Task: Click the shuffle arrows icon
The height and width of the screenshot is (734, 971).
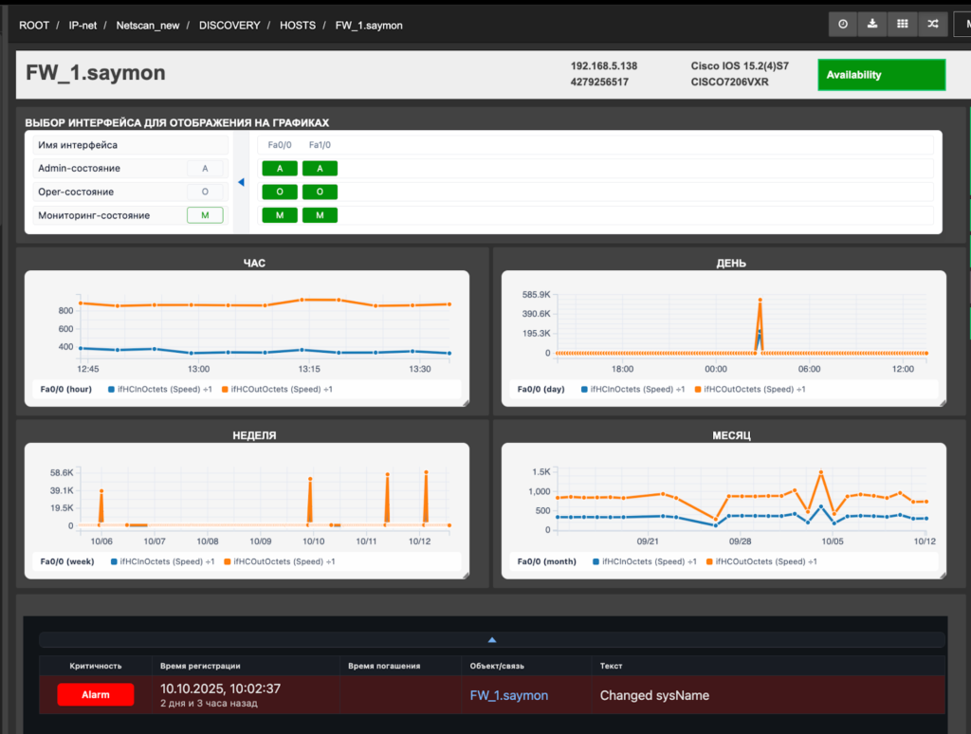Action: [932, 25]
